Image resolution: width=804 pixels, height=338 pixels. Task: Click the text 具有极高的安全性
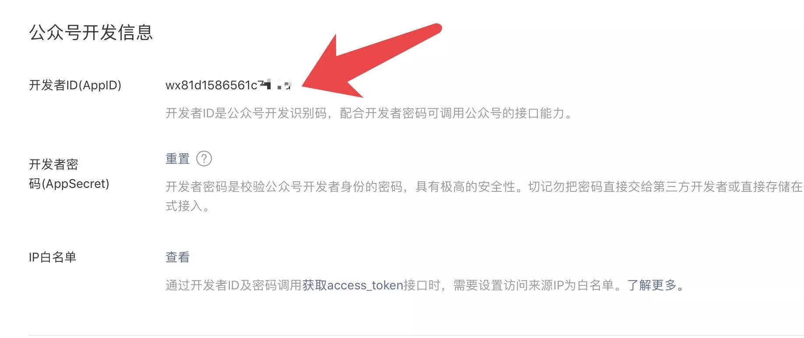(465, 187)
